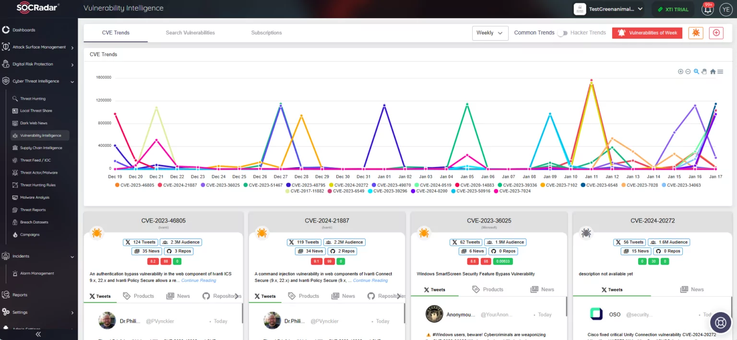Show more tabs arrow on CVE-2023-46805 card

tap(237, 296)
